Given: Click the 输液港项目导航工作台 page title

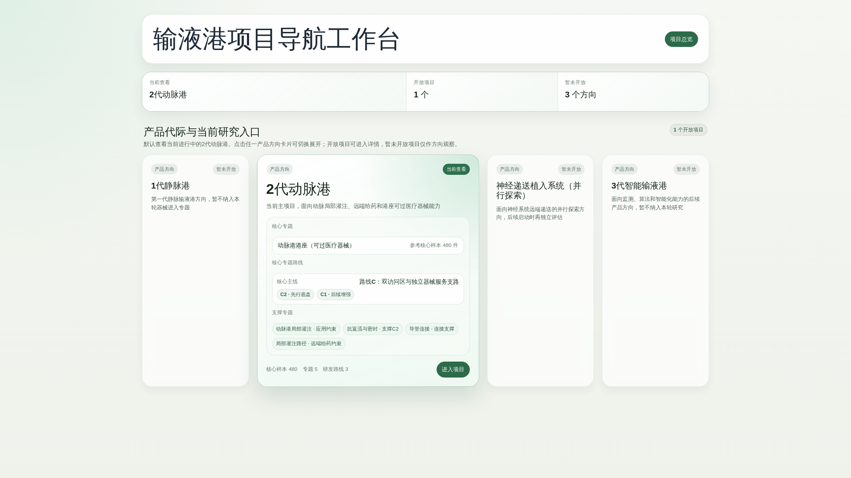Looking at the screenshot, I should click(x=277, y=39).
